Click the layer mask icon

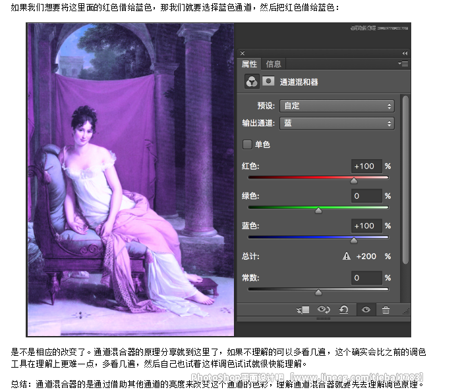tap(268, 81)
